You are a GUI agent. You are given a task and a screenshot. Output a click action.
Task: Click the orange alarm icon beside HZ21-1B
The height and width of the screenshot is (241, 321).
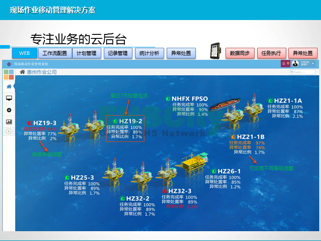[233, 137]
